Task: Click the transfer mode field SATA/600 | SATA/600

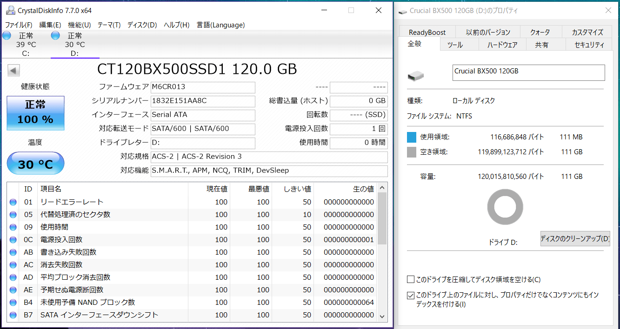Action: tap(203, 129)
